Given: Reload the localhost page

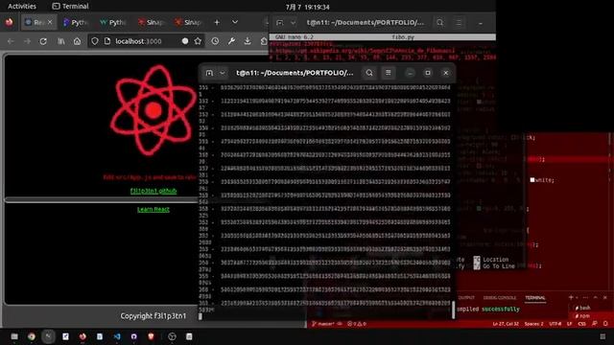Looking at the screenshot, I should [x=43, y=41].
